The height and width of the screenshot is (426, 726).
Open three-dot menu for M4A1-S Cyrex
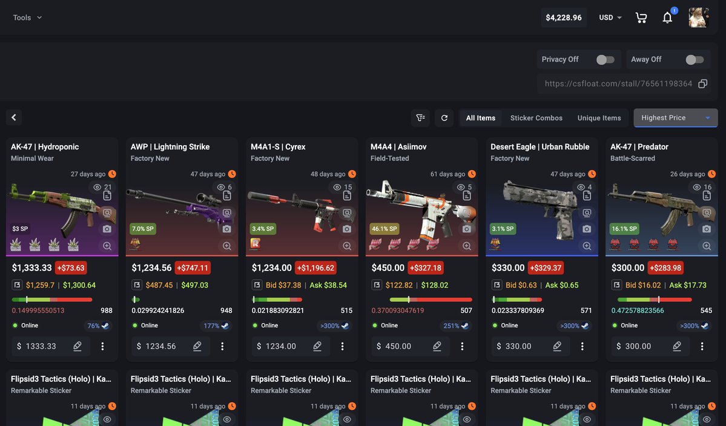tap(342, 346)
